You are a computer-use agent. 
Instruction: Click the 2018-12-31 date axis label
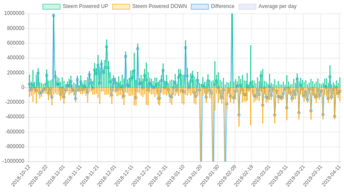pos(159,176)
